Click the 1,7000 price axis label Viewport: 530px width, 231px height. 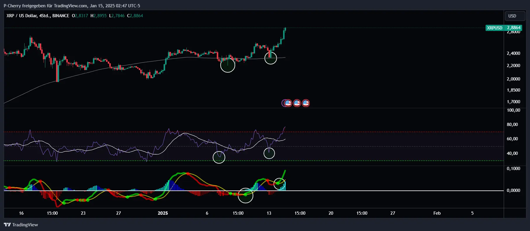513,101
